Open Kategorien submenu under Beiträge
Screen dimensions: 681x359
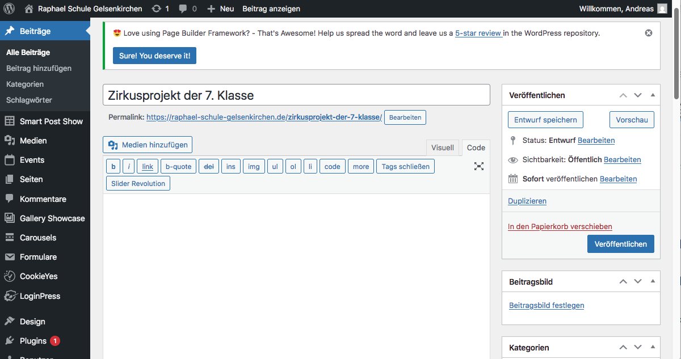(25, 84)
